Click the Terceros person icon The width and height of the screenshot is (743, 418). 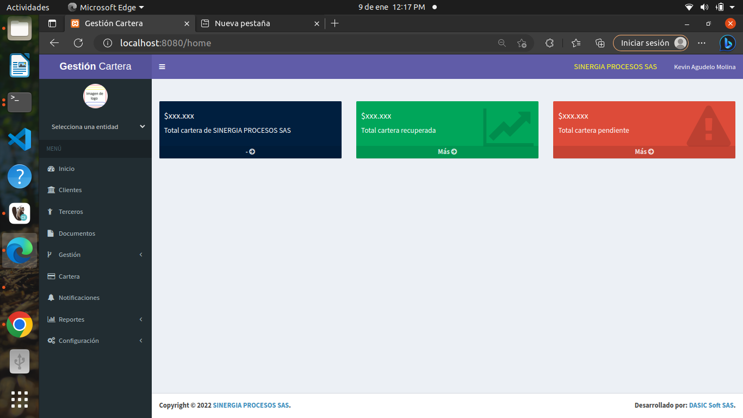click(x=51, y=212)
